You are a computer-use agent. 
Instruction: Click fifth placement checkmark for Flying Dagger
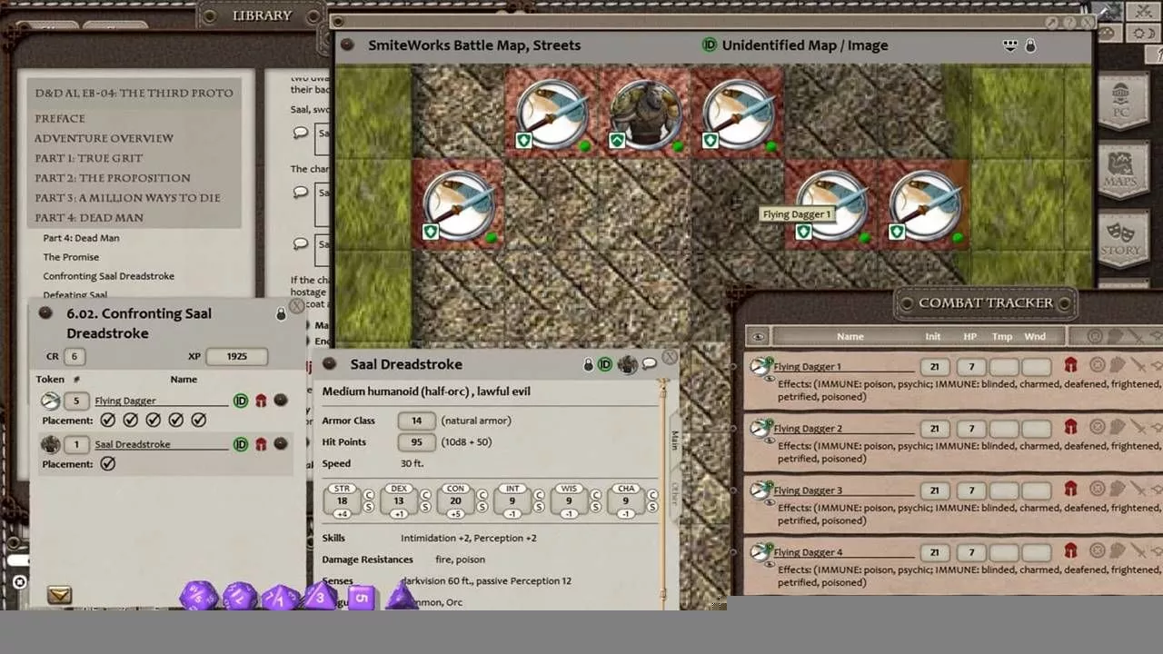pyautogui.click(x=199, y=421)
